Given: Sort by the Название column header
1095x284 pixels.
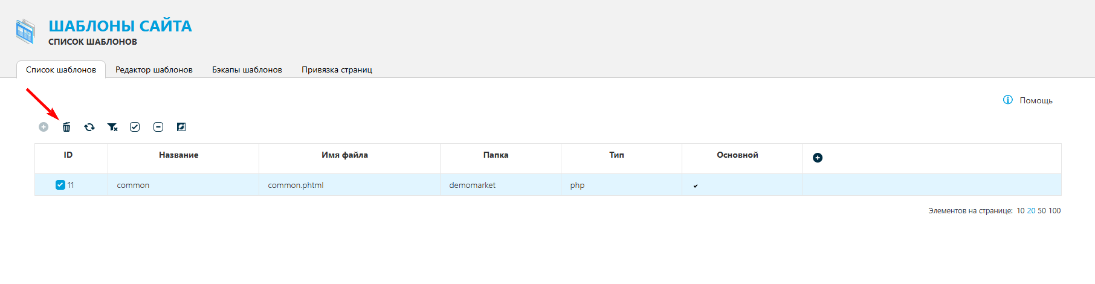Looking at the screenshot, I should coord(178,155).
